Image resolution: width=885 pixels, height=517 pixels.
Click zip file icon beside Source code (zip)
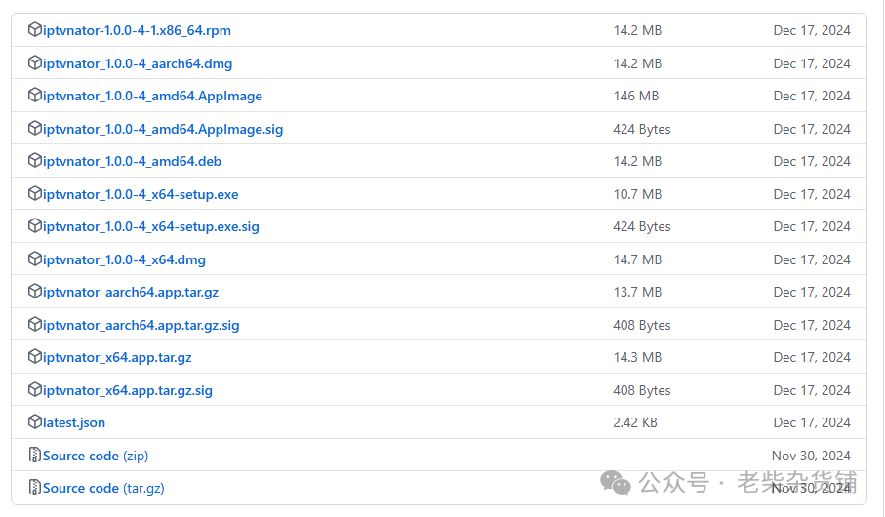click(35, 456)
